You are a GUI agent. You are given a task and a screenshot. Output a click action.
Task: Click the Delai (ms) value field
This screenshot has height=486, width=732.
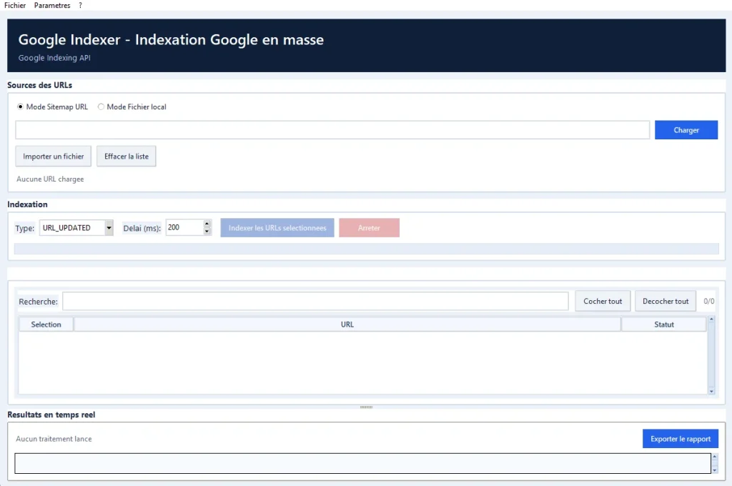pyautogui.click(x=184, y=227)
